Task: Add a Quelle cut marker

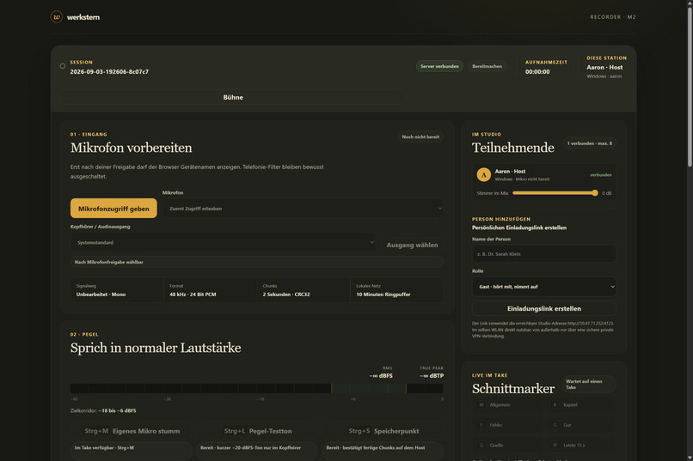Action: tap(507, 446)
